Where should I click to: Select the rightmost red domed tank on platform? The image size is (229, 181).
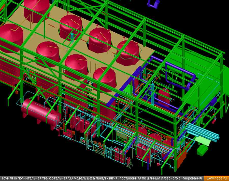[128, 51]
